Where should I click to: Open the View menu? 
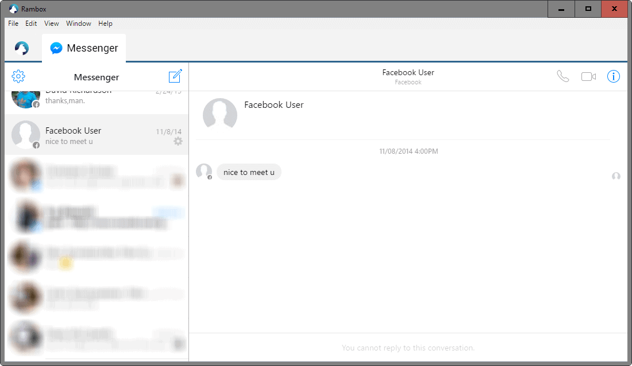point(52,24)
